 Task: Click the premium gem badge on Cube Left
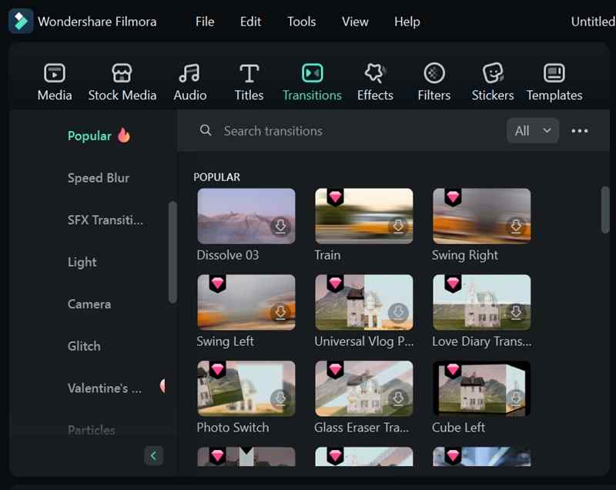click(453, 369)
